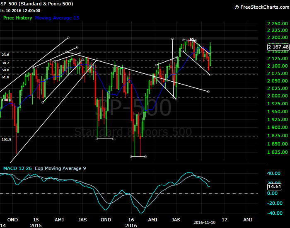The width and height of the screenshot is (290, 228).
Task: Click the 1 925.00 price axis label
Action: click(x=278, y=119)
